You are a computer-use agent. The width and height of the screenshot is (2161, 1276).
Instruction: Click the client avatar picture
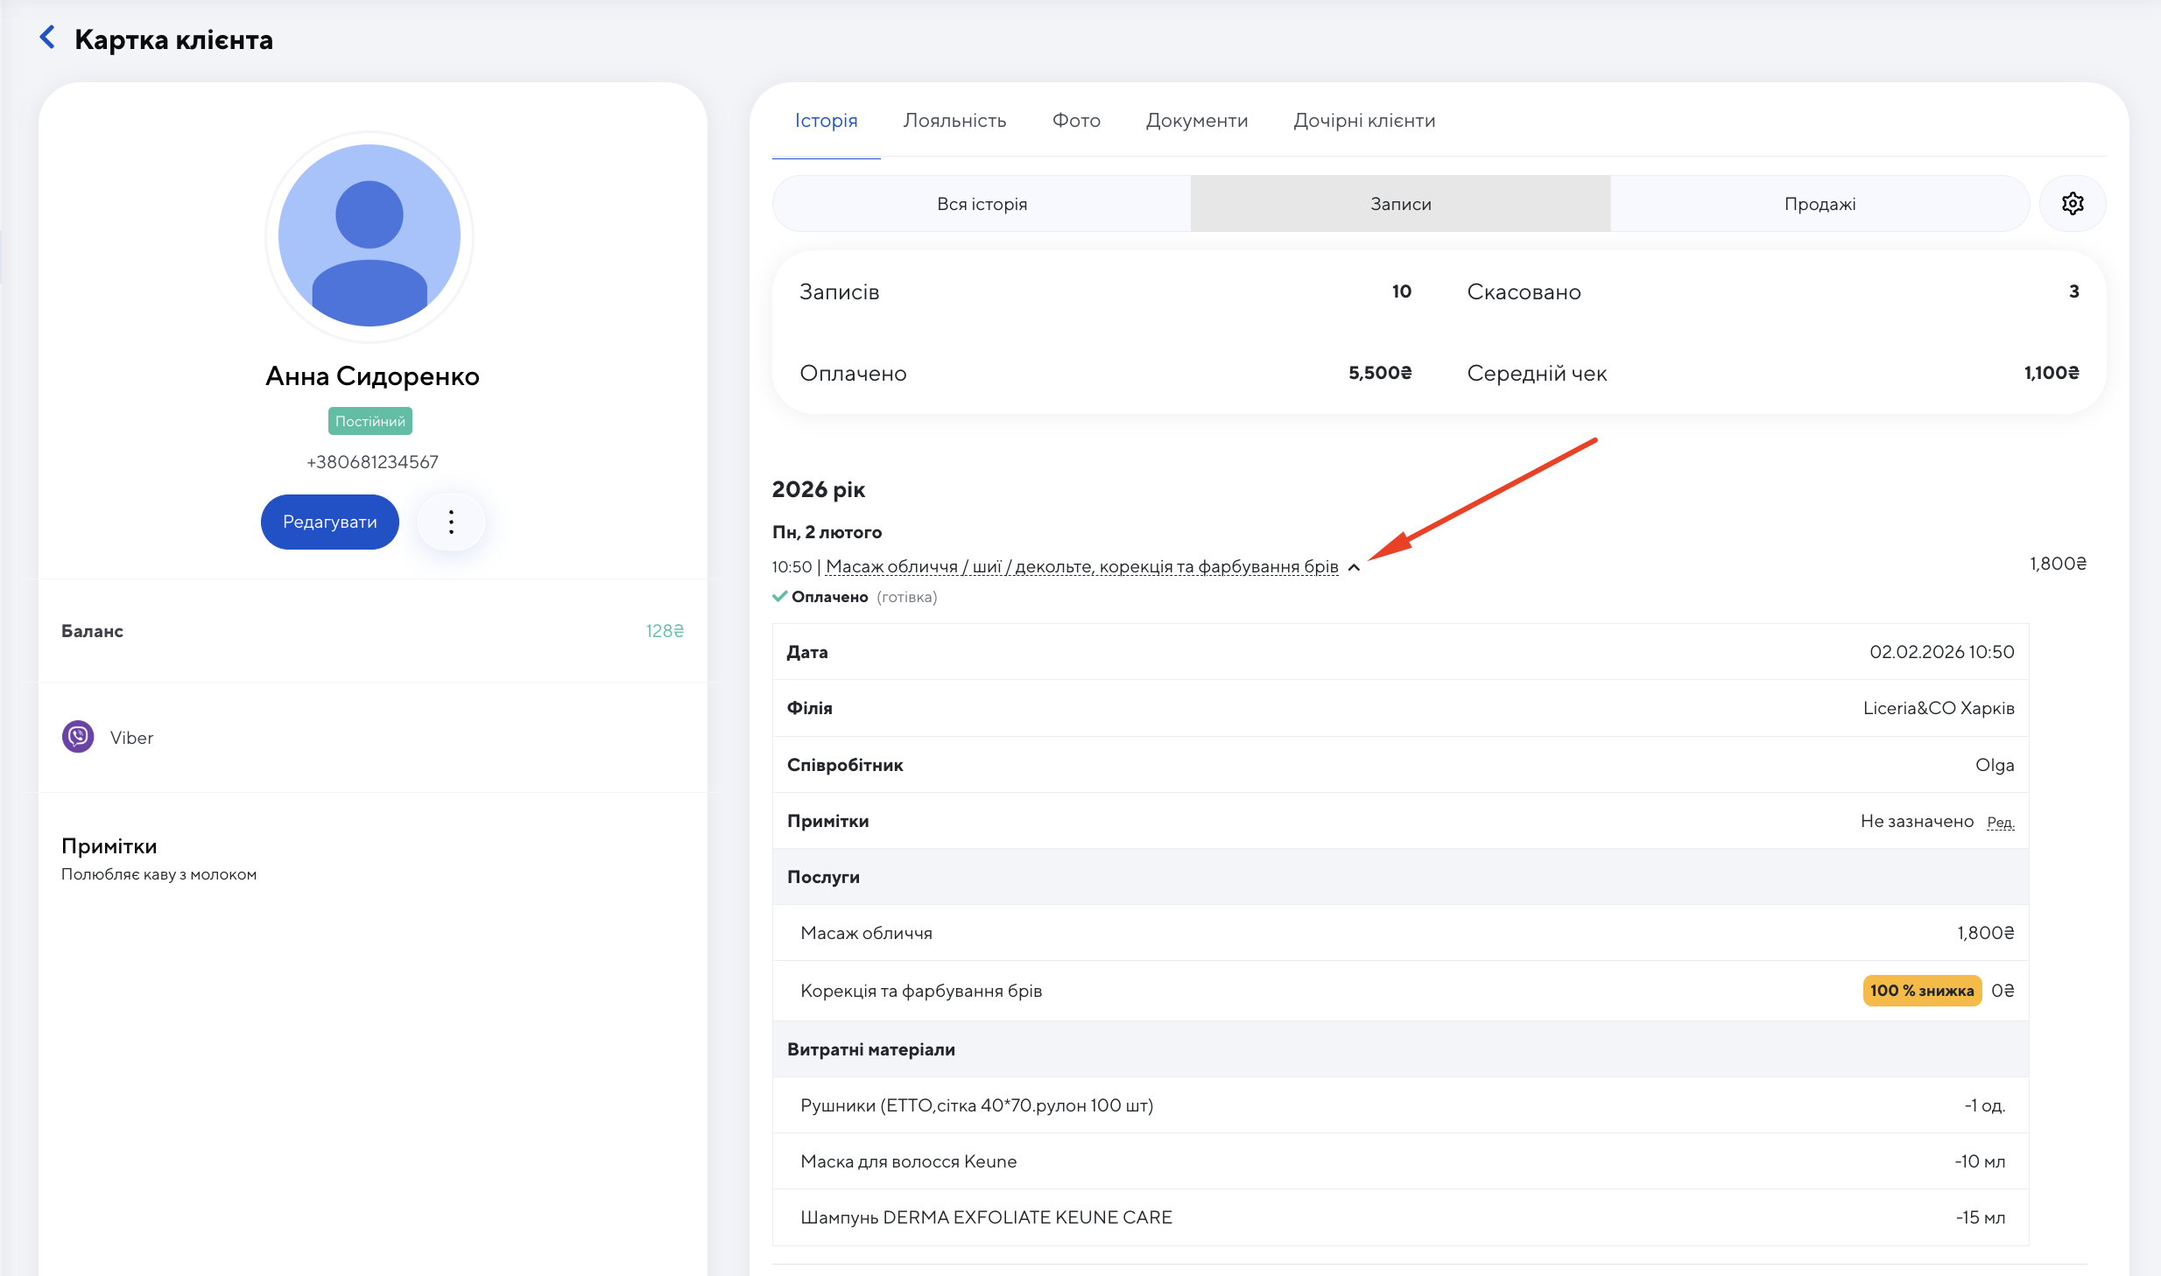(370, 236)
